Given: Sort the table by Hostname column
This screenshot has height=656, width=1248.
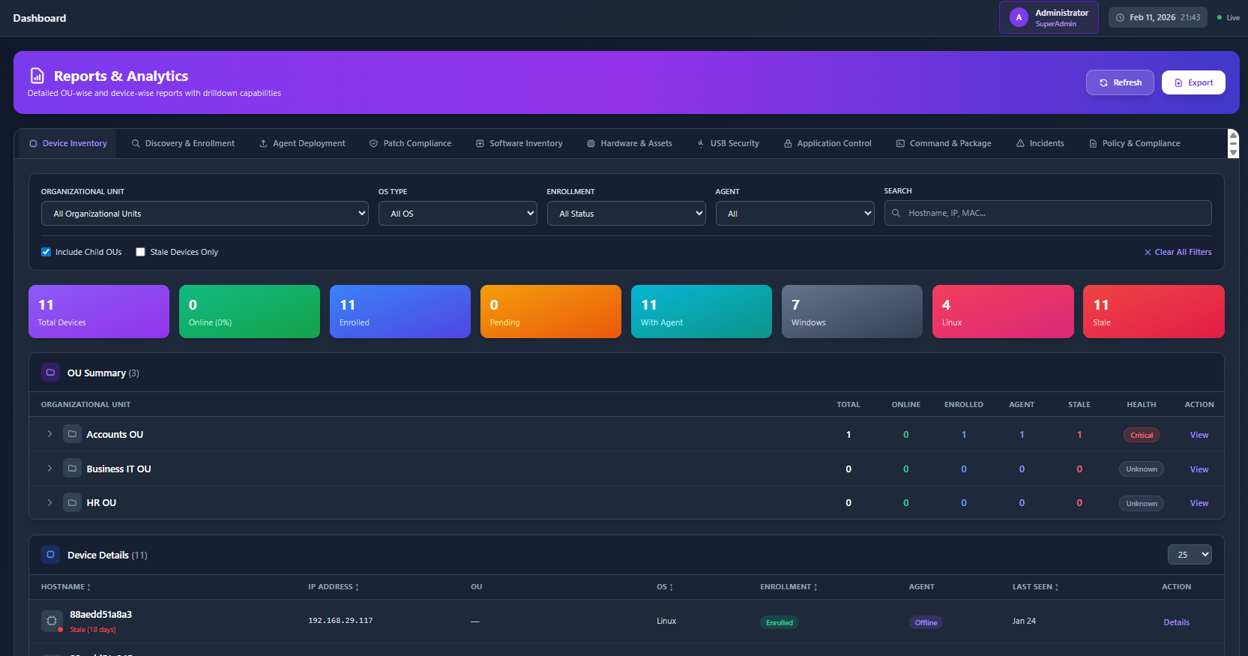Looking at the screenshot, I should pyautogui.click(x=66, y=587).
